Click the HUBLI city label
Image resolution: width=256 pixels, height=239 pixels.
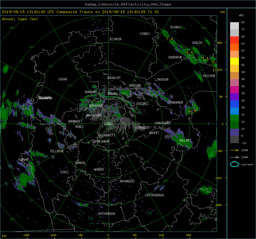79,126
